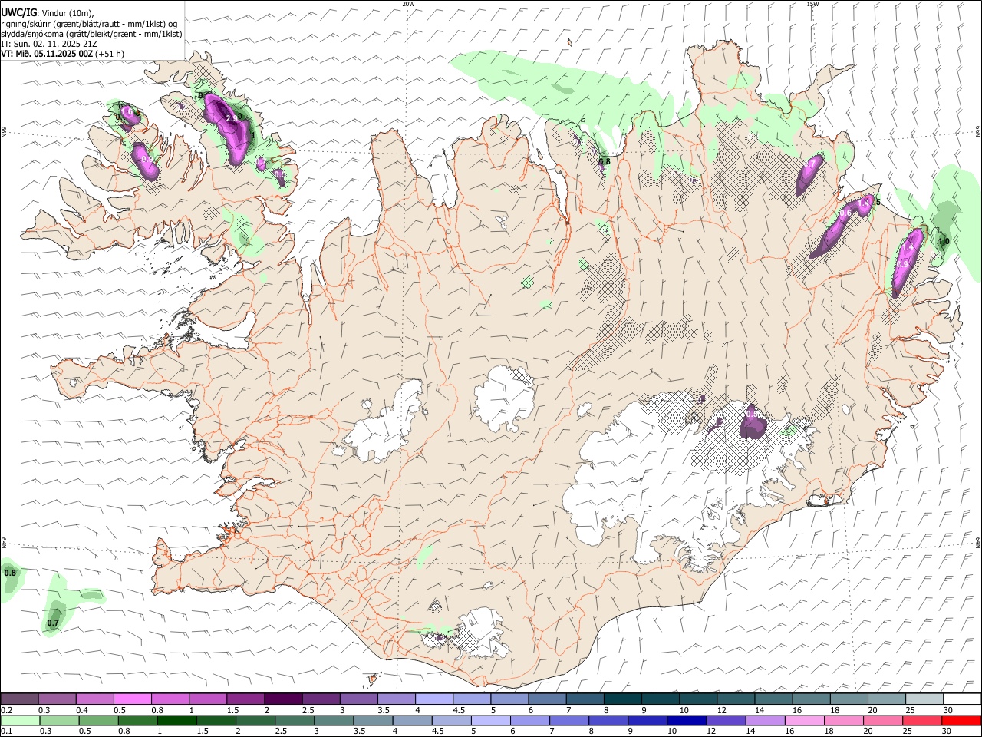Click the '2.9' snowfall value in Westfjords

(x=233, y=117)
